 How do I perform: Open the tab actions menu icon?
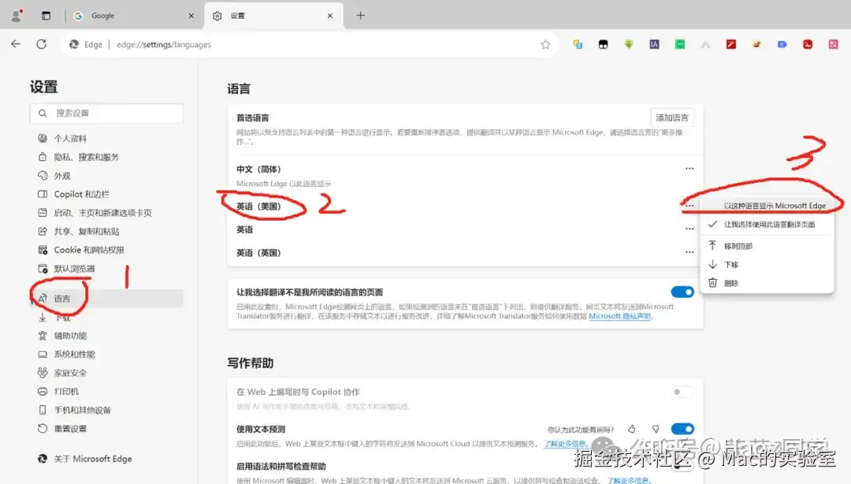click(x=46, y=16)
